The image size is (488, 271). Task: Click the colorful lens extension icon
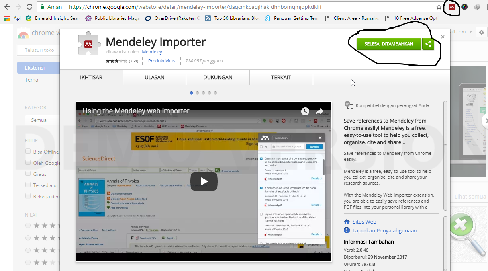coord(464,7)
